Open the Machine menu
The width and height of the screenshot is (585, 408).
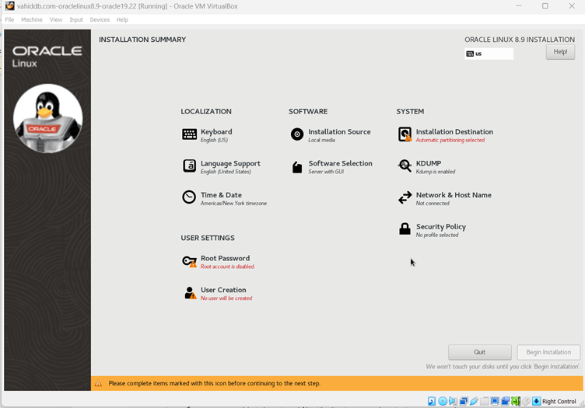(32, 19)
